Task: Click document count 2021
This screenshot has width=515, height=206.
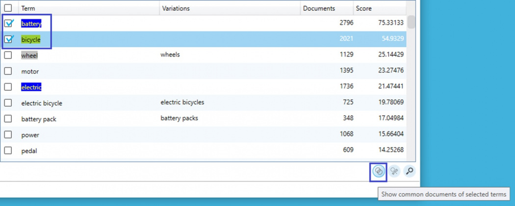Action: point(346,38)
